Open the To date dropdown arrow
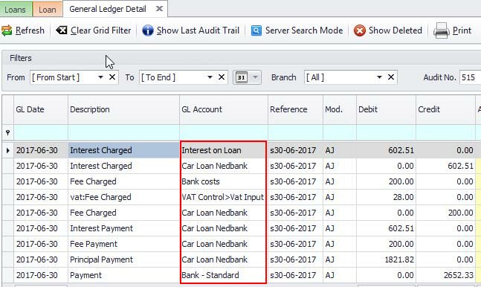Viewport: 481px width, 287px height. [210, 77]
